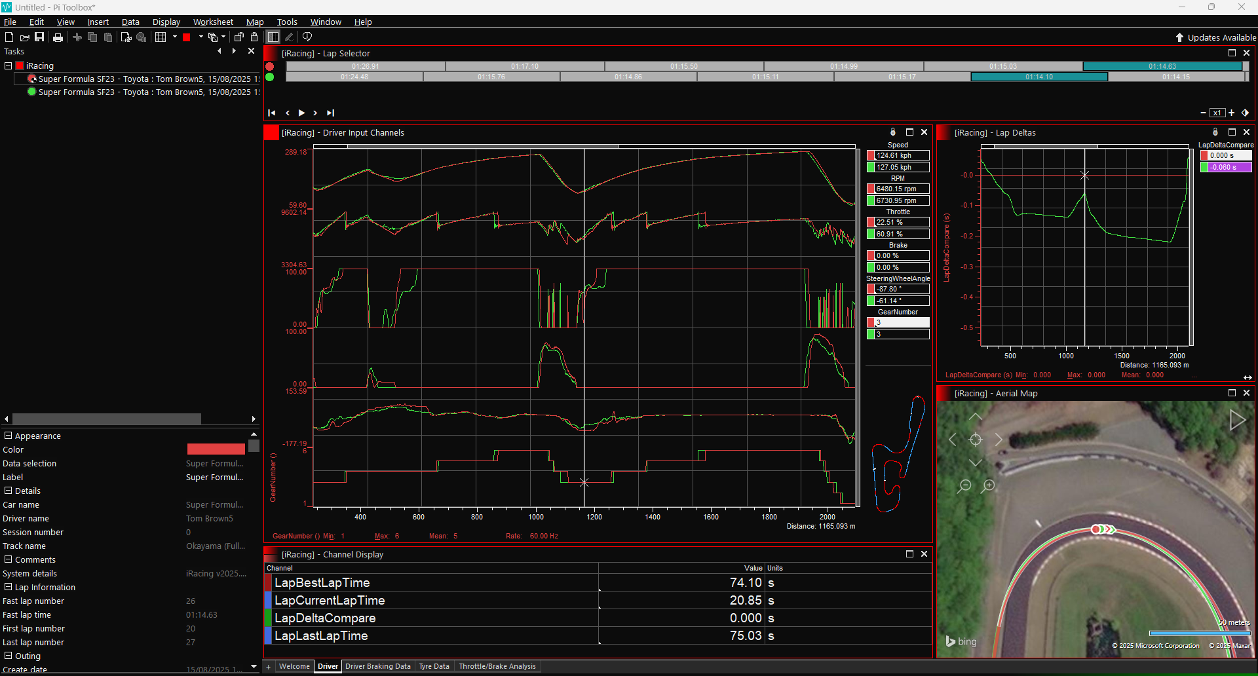Click Tasks pane right arrow
The width and height of the screenshot is (1258, 676).
(234, 51)
